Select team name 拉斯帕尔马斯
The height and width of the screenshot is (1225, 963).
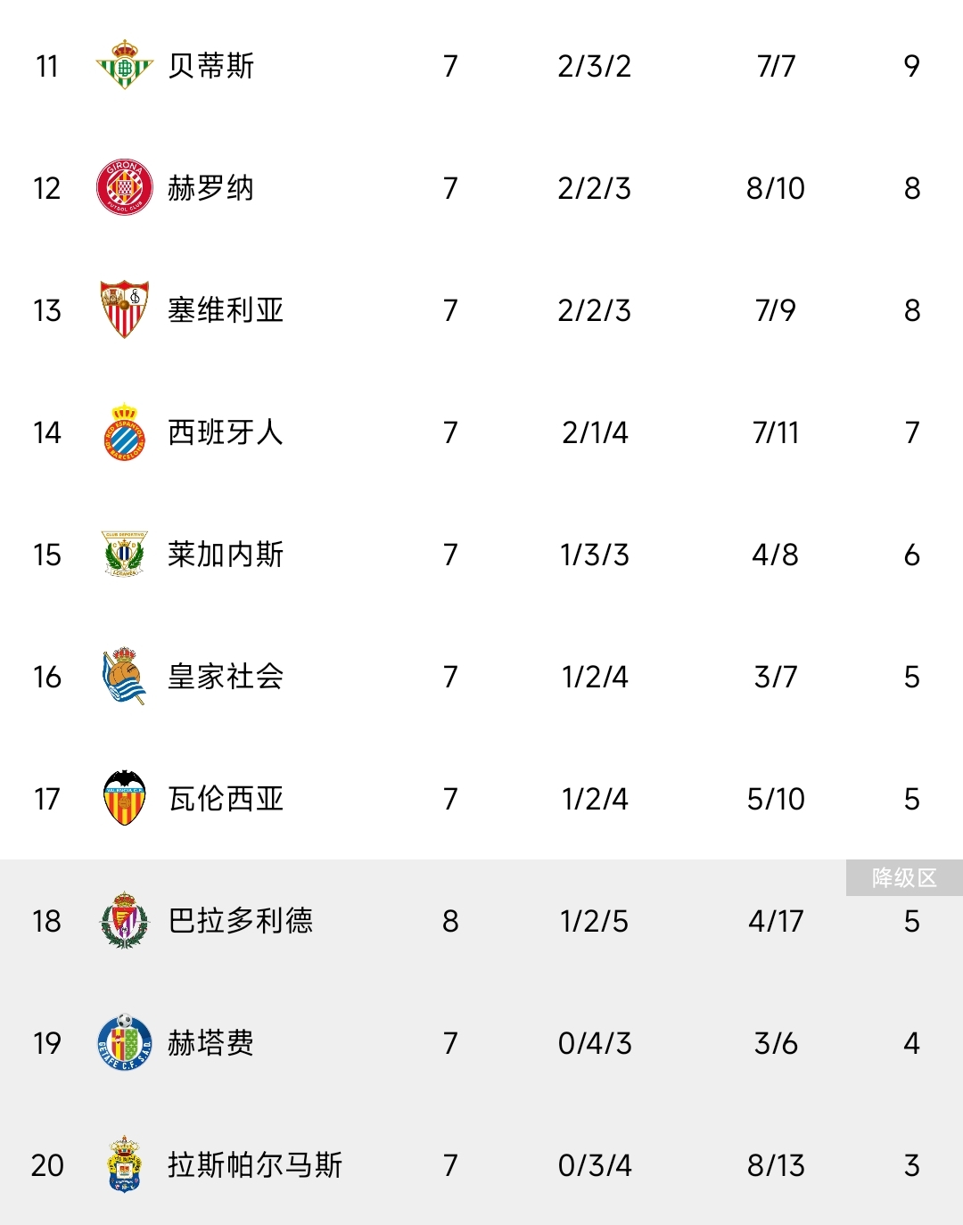255,1165
